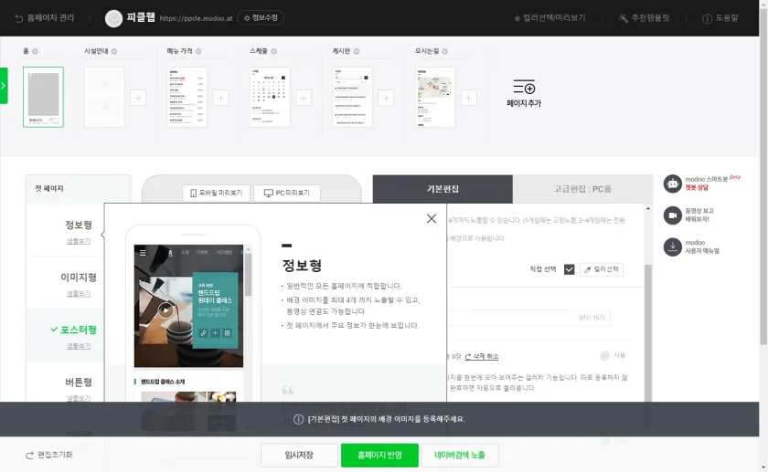768x472 pixels.
Task: Click the 임시저장 button
Action: [298, 455]
